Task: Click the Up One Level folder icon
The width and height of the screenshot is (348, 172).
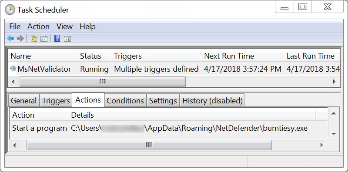Action: (34, 39)
